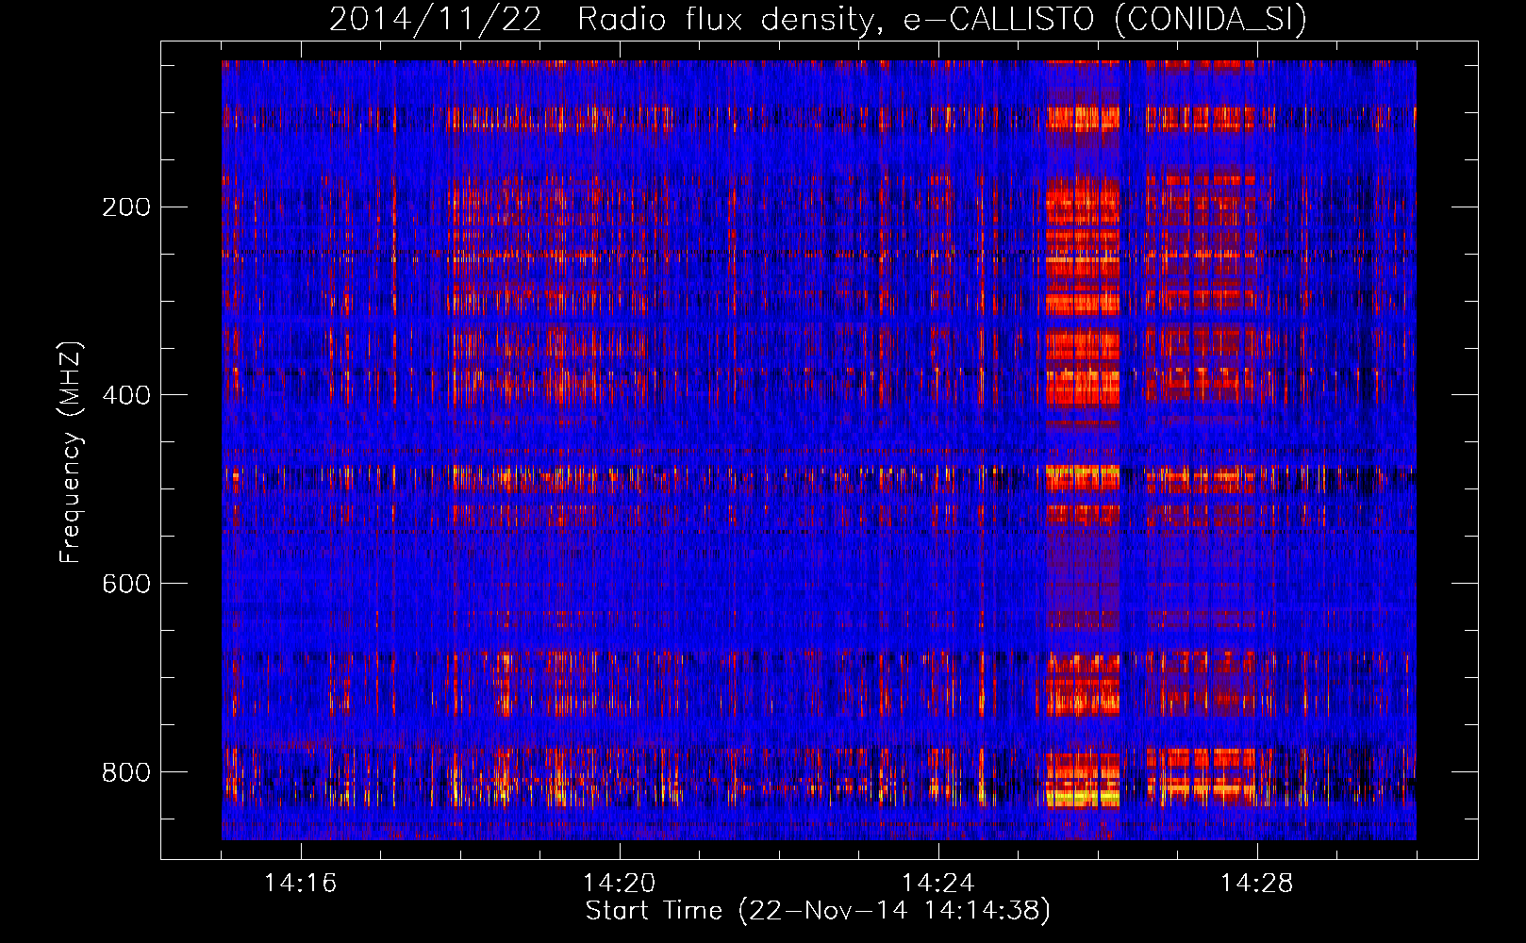The height and width of the screenshot is (943, 1526).
Task: Click the 14:20 time tick label
Action: click(620, 884)
